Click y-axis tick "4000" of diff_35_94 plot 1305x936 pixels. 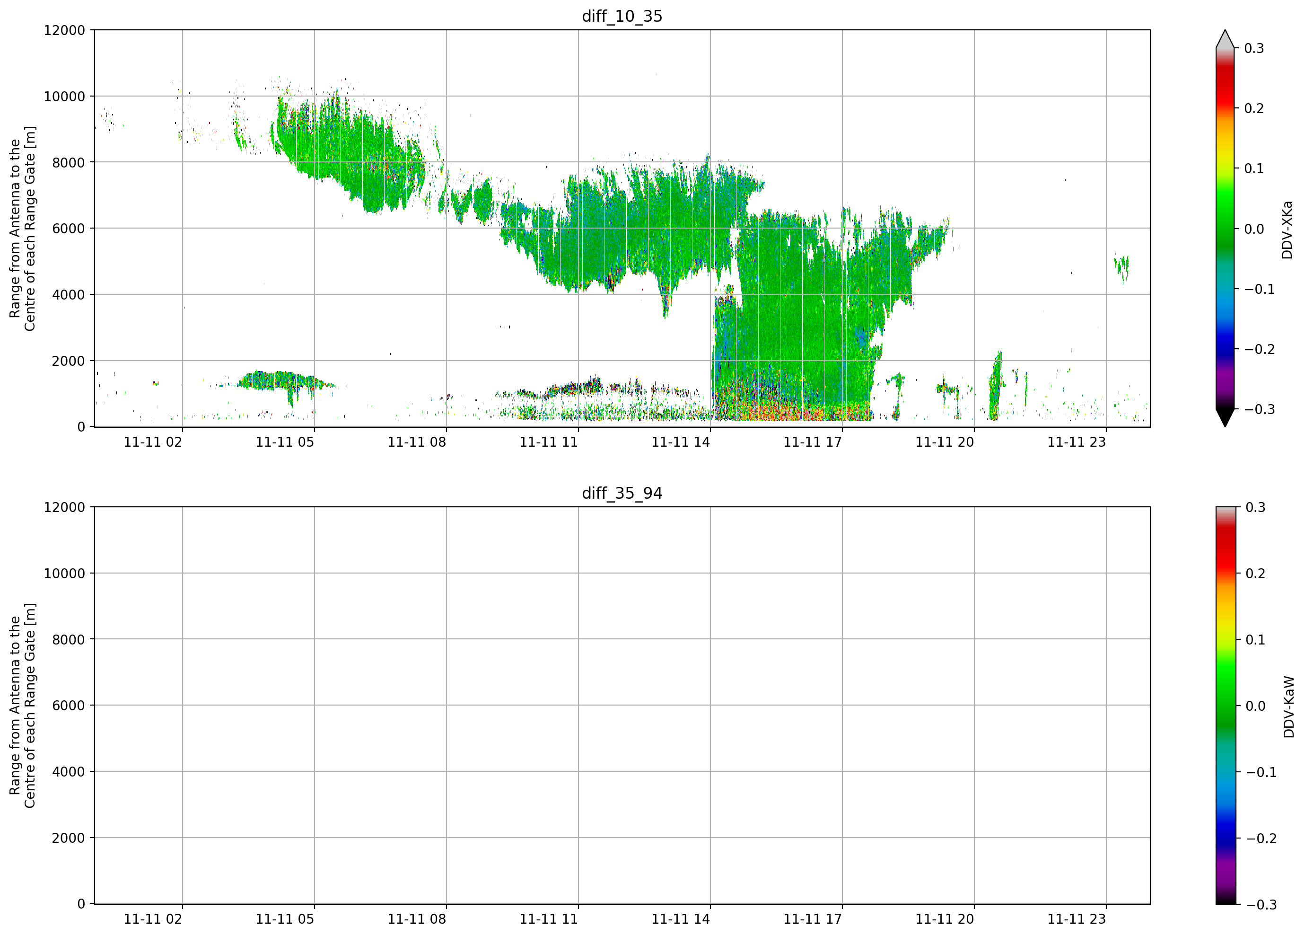(x=69, y=772)
